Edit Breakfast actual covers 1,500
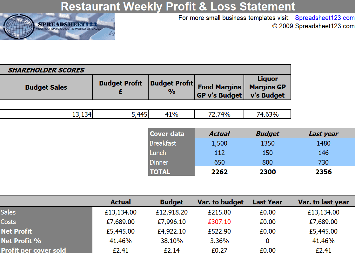355x253 pixels. [219, 143]
